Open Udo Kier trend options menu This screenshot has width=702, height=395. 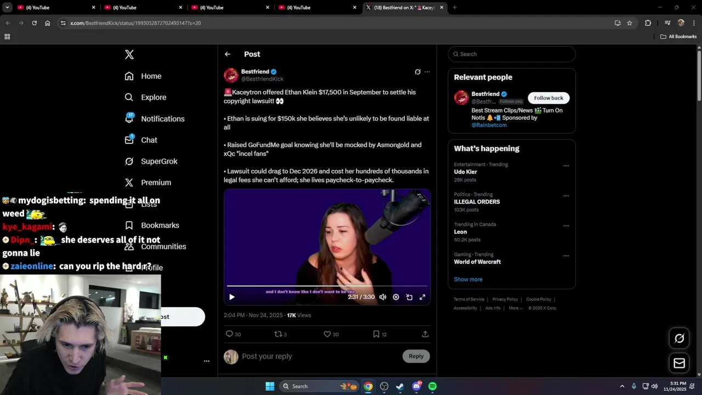point(566,166)
